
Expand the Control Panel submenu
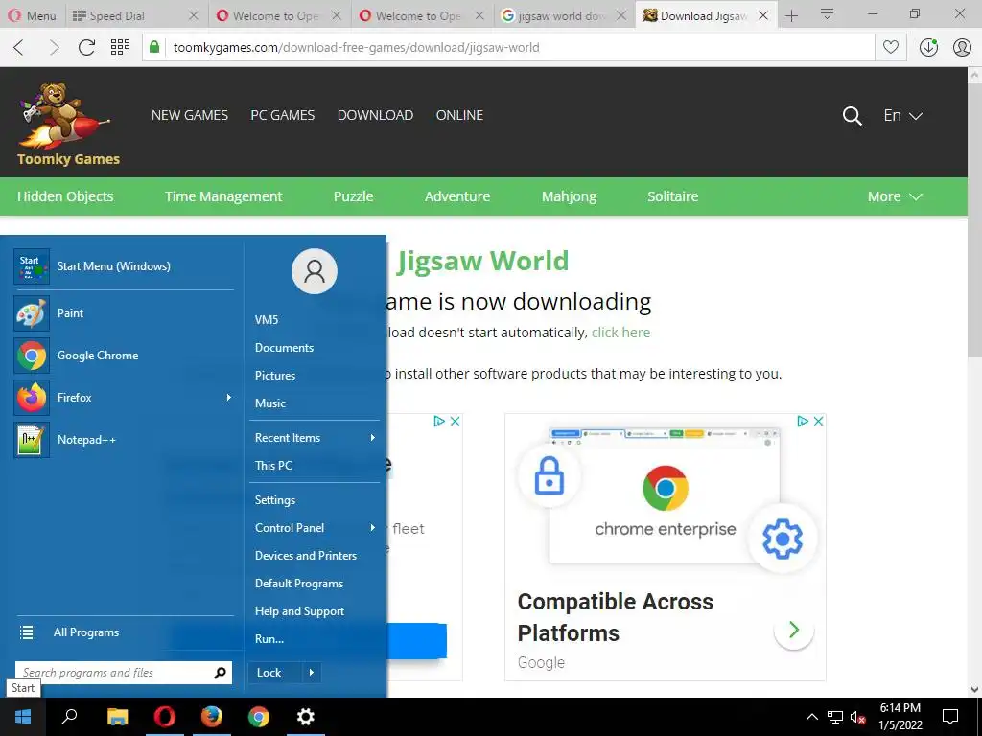click(x=315, y=528)
